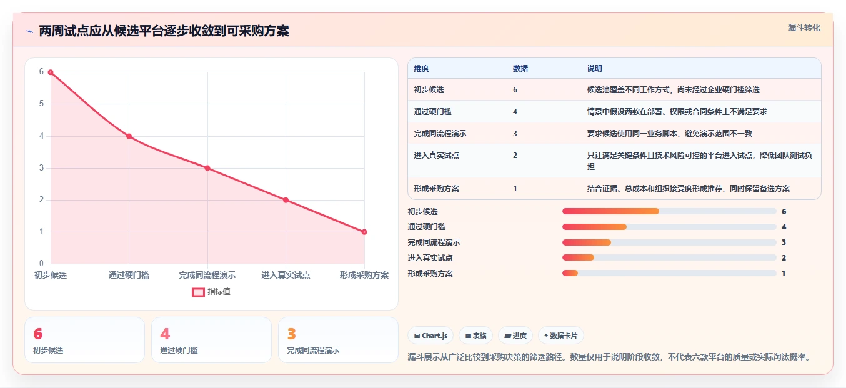Click the 数据卡片 tag
Viewport: 846px width, 388px height.
(560, 336)
